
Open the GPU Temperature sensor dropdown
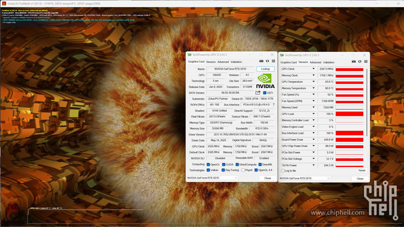click(x=314, y=82)
